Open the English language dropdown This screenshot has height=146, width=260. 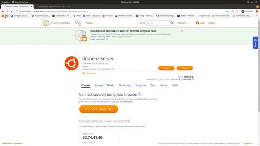pyautogui.click(x=248, y=144)
